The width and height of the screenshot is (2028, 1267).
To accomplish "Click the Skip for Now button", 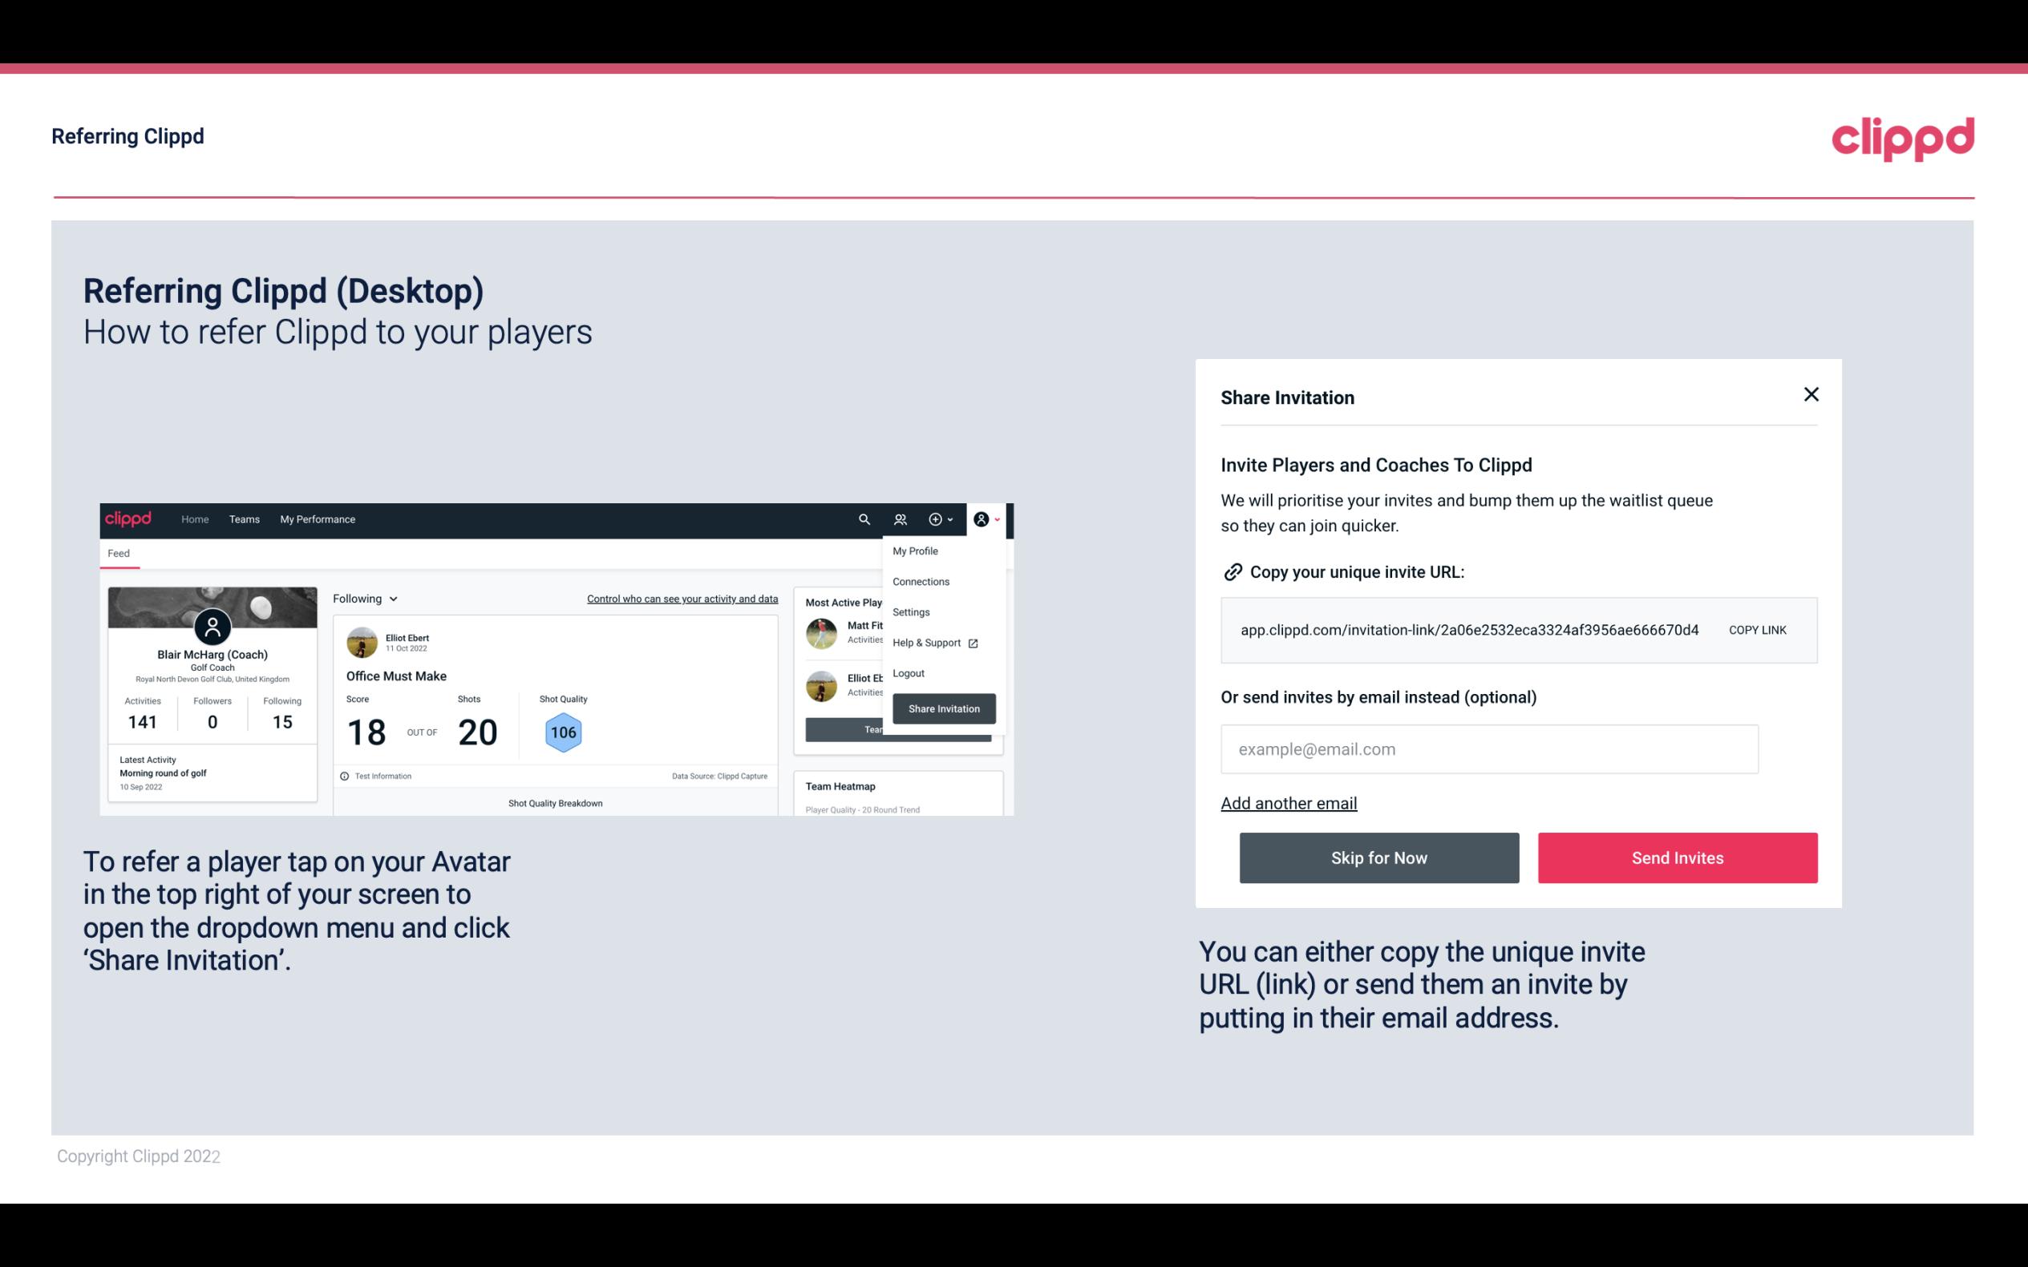I will coord(1378,857).
